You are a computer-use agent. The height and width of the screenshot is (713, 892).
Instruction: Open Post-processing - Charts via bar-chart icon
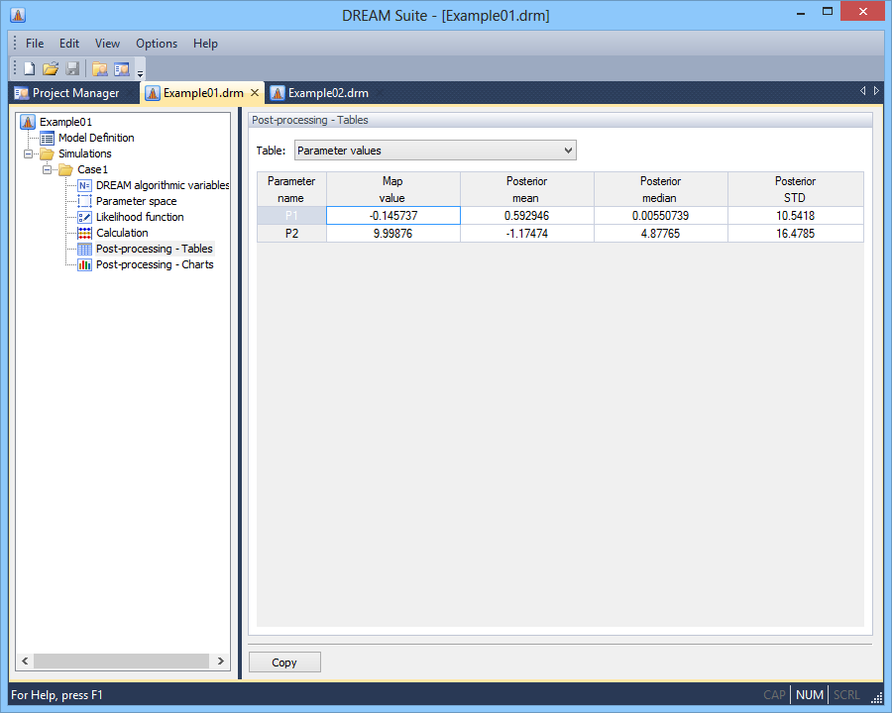coord(84,265)
